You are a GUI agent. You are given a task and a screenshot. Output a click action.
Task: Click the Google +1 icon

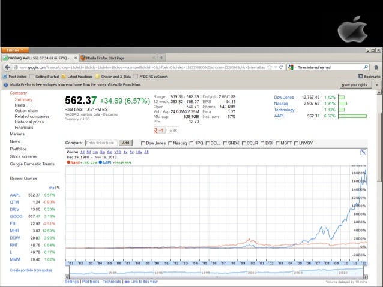coord(159,131)
